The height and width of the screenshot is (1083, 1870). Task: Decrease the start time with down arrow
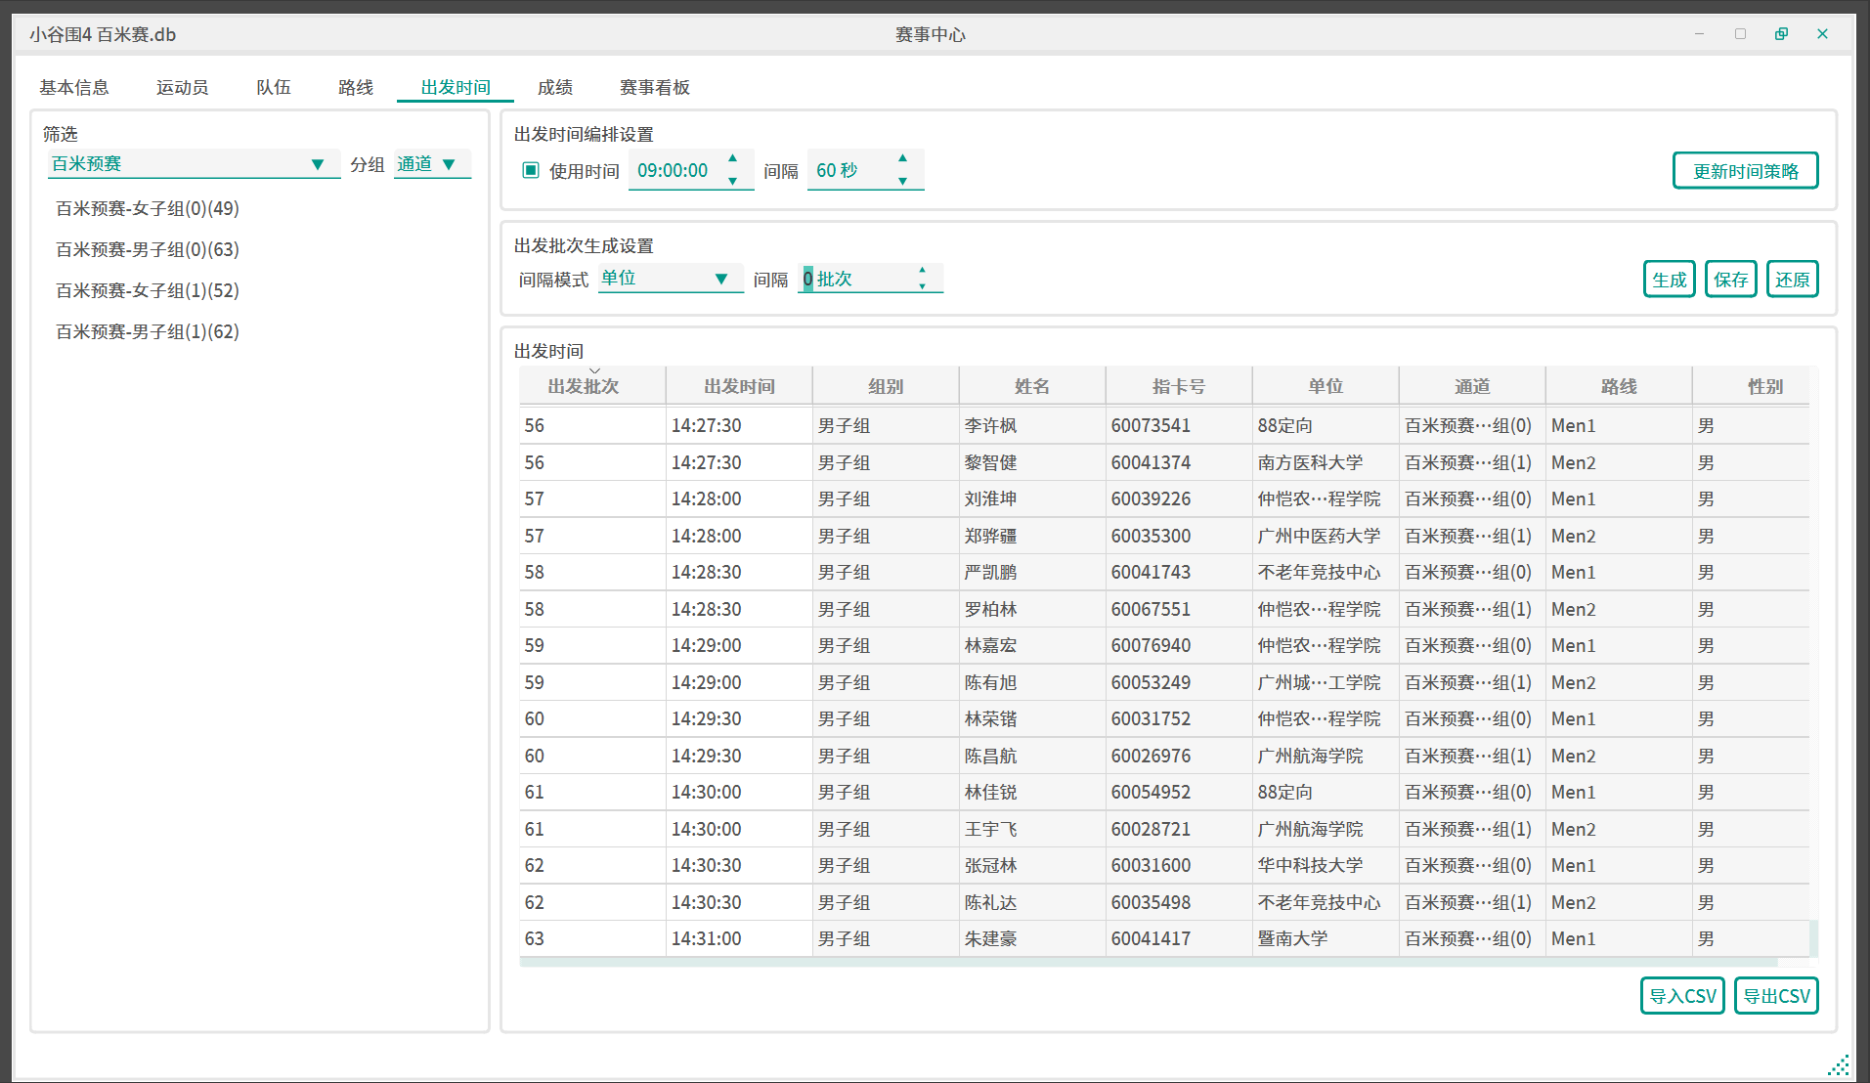pos(732,181)
